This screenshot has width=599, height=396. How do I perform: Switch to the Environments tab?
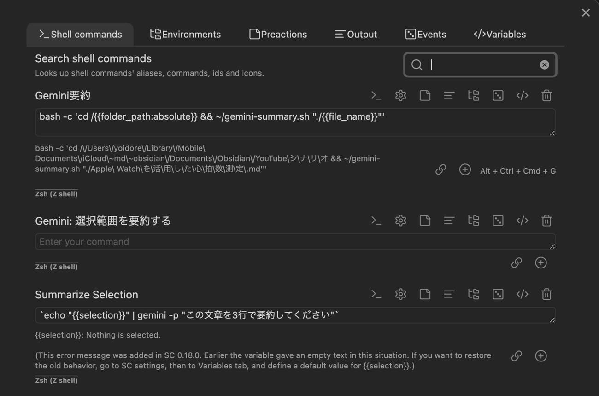coord(185,34)
